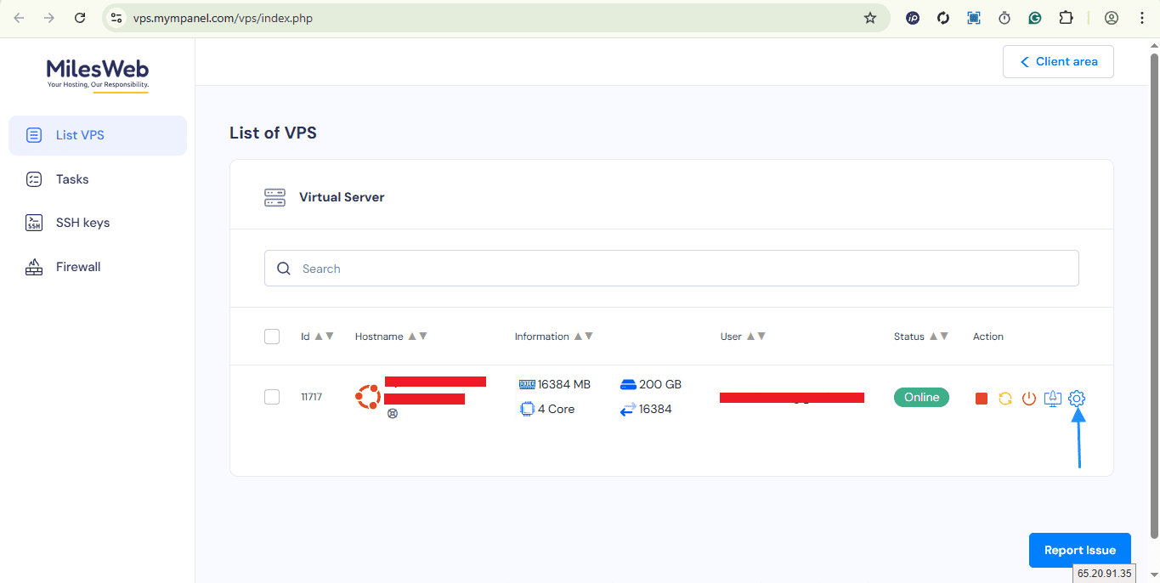Click the Ubuntu OS logo for VPS 11717
The height and width of the screenshot is (583, 1160).
coord(368,397)
